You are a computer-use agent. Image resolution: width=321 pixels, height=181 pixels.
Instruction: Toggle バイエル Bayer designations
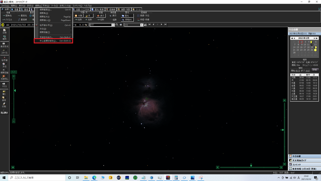click(7, 20)
